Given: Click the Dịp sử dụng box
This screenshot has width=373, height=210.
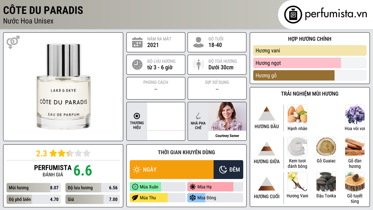Looking at the screenshot, I should click(x=217, y=88).
